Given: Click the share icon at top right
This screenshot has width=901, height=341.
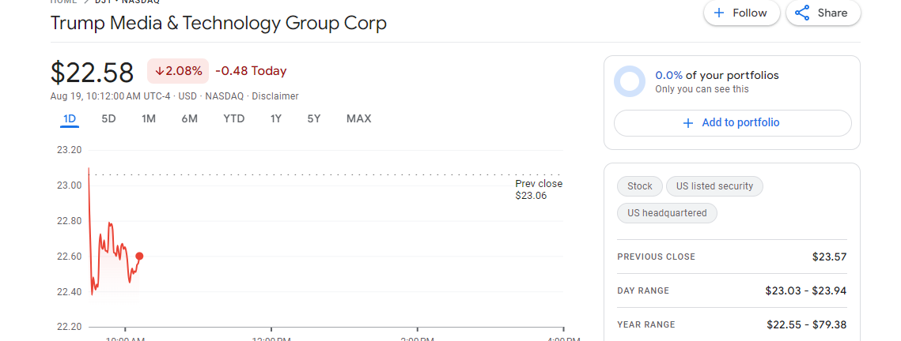Looking at the screenshot, I should click(802, 13).
